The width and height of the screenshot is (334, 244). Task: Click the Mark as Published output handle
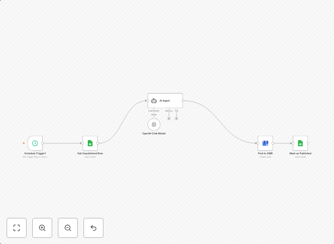308,143
